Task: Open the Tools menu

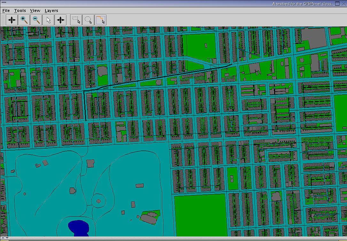Action: click(x=20, y=11)
